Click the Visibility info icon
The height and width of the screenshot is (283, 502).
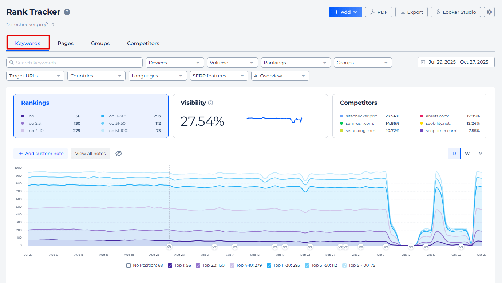(210, 103)
